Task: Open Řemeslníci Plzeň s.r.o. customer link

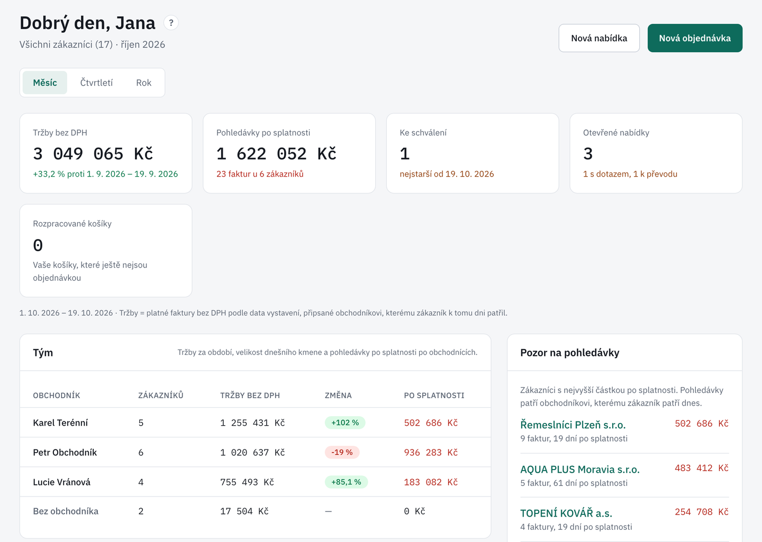Action: 573,425
